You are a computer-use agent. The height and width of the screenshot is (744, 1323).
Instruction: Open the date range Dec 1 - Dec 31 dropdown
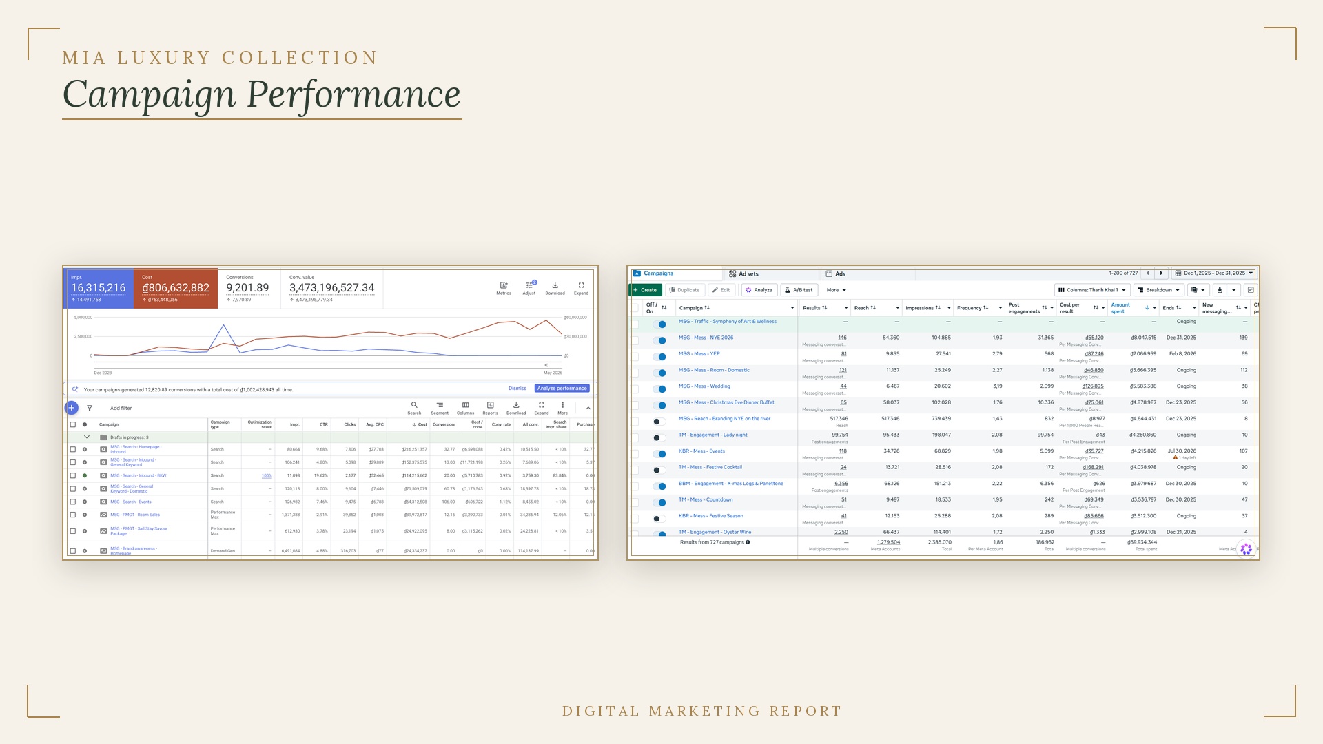1214,273
